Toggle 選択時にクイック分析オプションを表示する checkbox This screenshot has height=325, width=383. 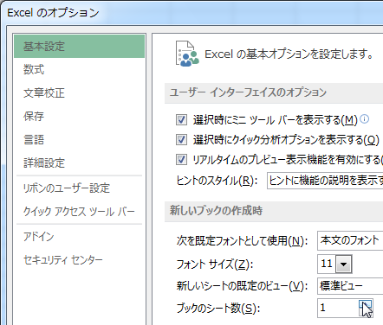tap(181, 140)
